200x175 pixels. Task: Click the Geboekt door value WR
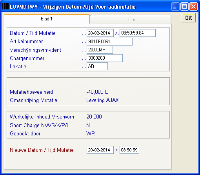(x=91, y=133)
